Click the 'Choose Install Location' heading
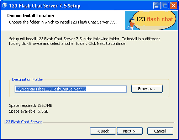 point(30,16)
